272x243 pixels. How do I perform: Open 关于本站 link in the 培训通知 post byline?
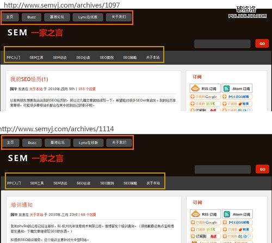click(x=36, y=215)
